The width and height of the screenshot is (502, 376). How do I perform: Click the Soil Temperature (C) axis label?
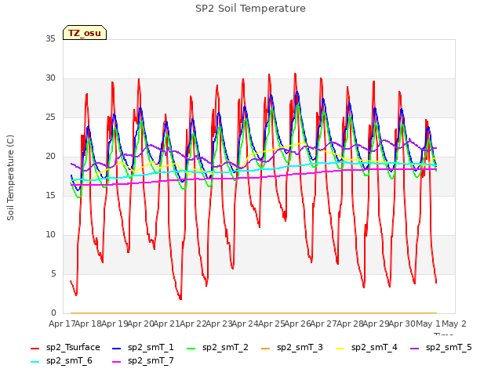coord(10,178)
